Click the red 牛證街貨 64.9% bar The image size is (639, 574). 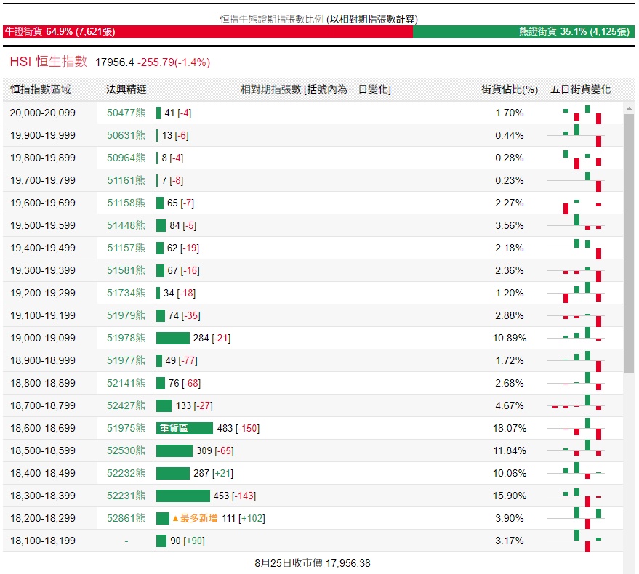[x=207, y=32]
